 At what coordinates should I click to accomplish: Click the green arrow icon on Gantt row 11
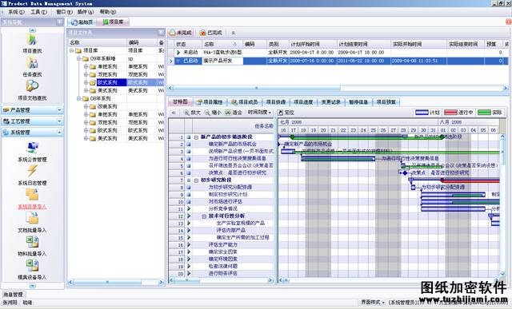(x=189, y=208)
